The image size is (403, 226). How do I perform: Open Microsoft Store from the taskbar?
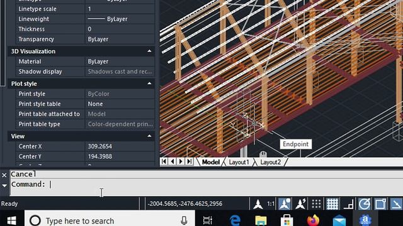(x=287, y=220)
